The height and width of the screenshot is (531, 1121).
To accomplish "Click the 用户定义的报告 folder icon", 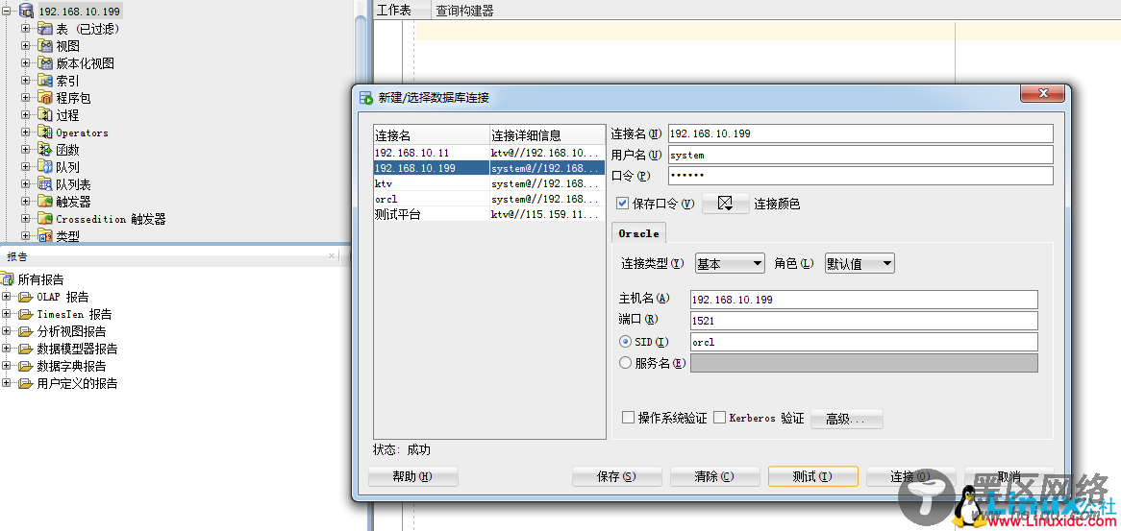I will (26, 383).
